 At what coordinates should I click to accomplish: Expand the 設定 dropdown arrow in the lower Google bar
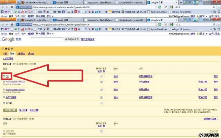point(206,34)
